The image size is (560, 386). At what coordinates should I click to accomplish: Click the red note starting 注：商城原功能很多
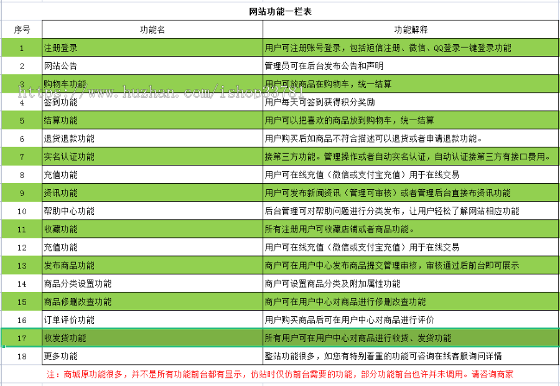(280, 374)
